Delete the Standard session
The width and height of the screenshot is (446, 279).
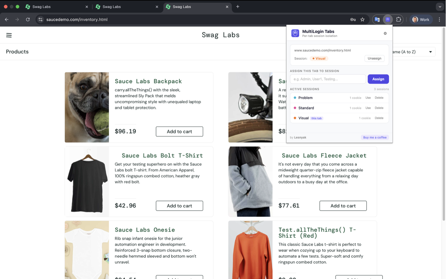click(x=379, y=108)
